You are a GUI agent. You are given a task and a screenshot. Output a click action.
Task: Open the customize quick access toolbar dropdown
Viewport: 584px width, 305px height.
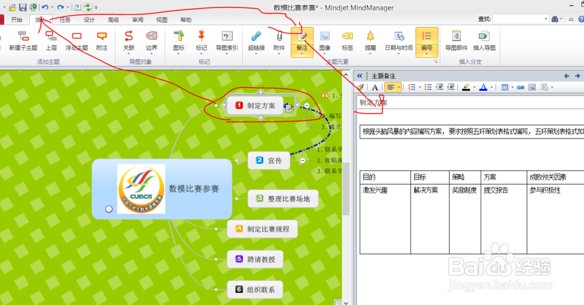point(96,8)
